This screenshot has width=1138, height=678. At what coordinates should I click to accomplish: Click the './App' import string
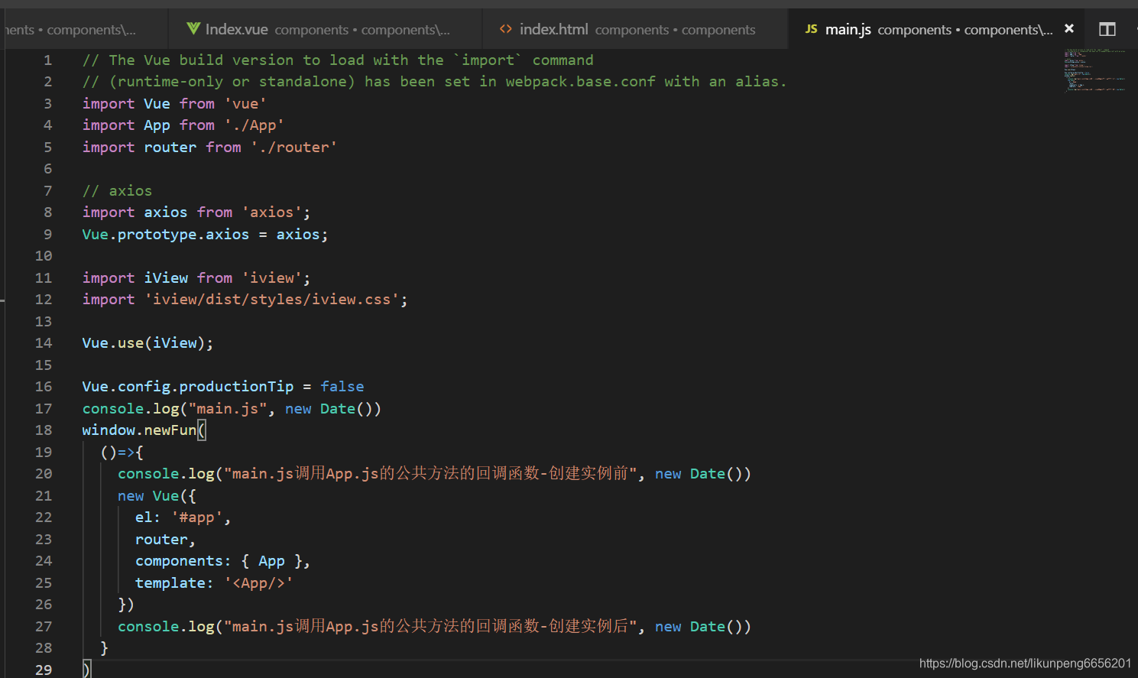[254, 125]
